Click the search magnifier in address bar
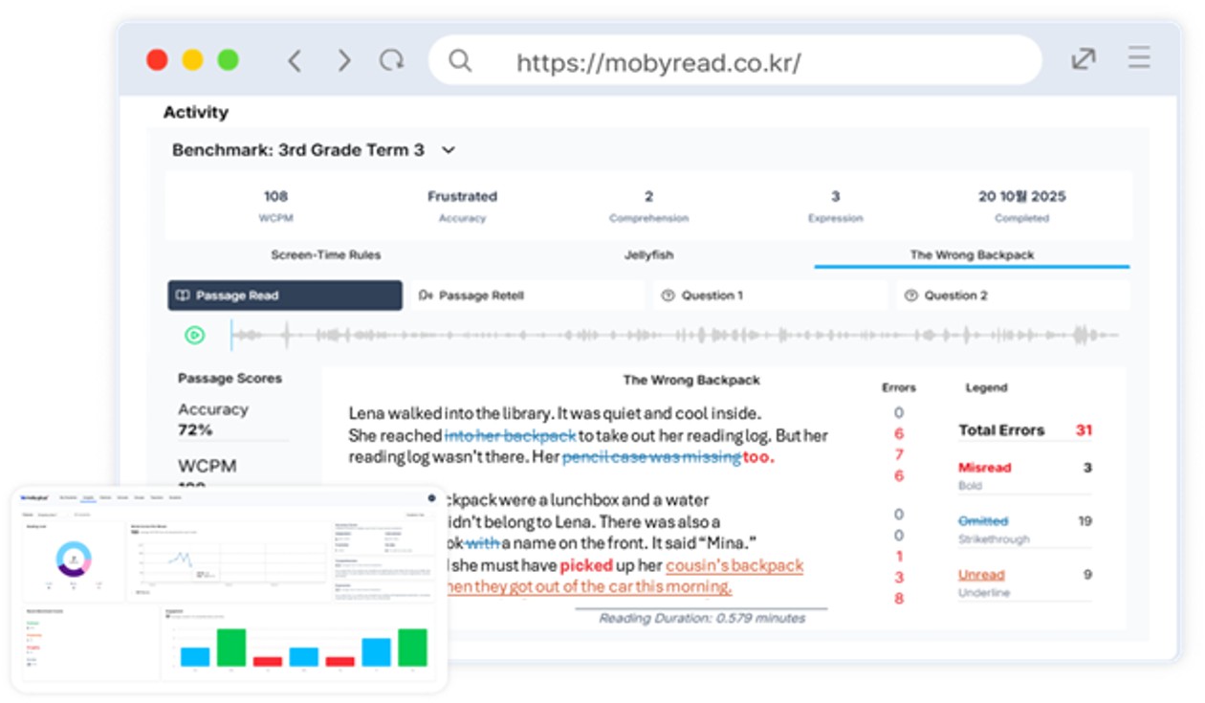 (460, 61)
